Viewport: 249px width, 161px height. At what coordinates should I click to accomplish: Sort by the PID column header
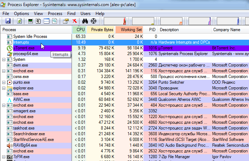click(151, 30)
